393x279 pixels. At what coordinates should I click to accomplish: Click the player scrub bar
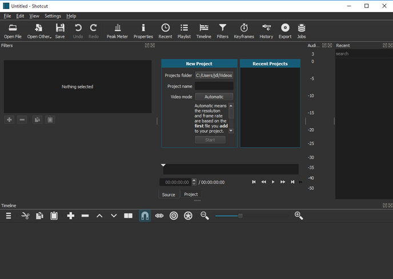tap(231, 169)
